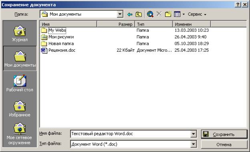Sort by the Изменен column header
The width and height of the screenshot is (250, 152).
point(192,24)
